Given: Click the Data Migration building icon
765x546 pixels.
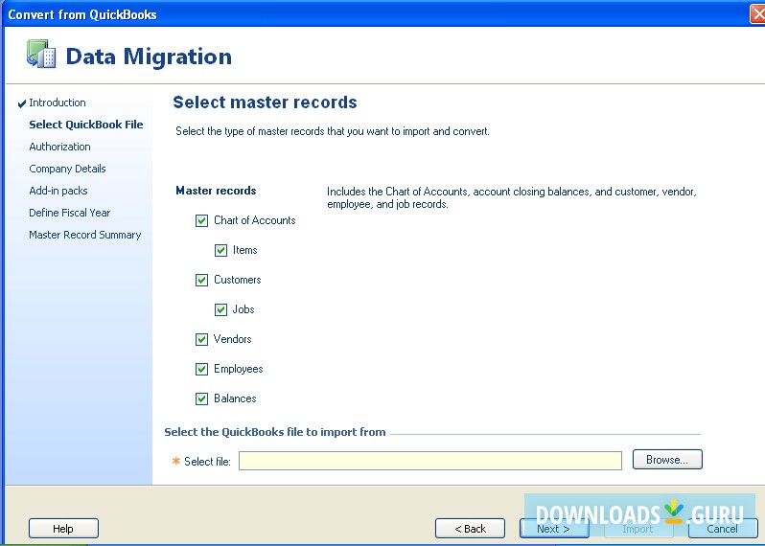Looking at the screenshot, I should point(41,54).
